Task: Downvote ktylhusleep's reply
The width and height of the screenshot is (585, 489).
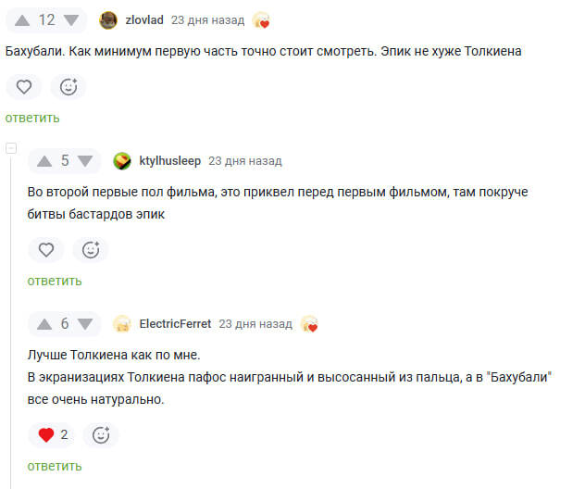Action: click(86, 161)
